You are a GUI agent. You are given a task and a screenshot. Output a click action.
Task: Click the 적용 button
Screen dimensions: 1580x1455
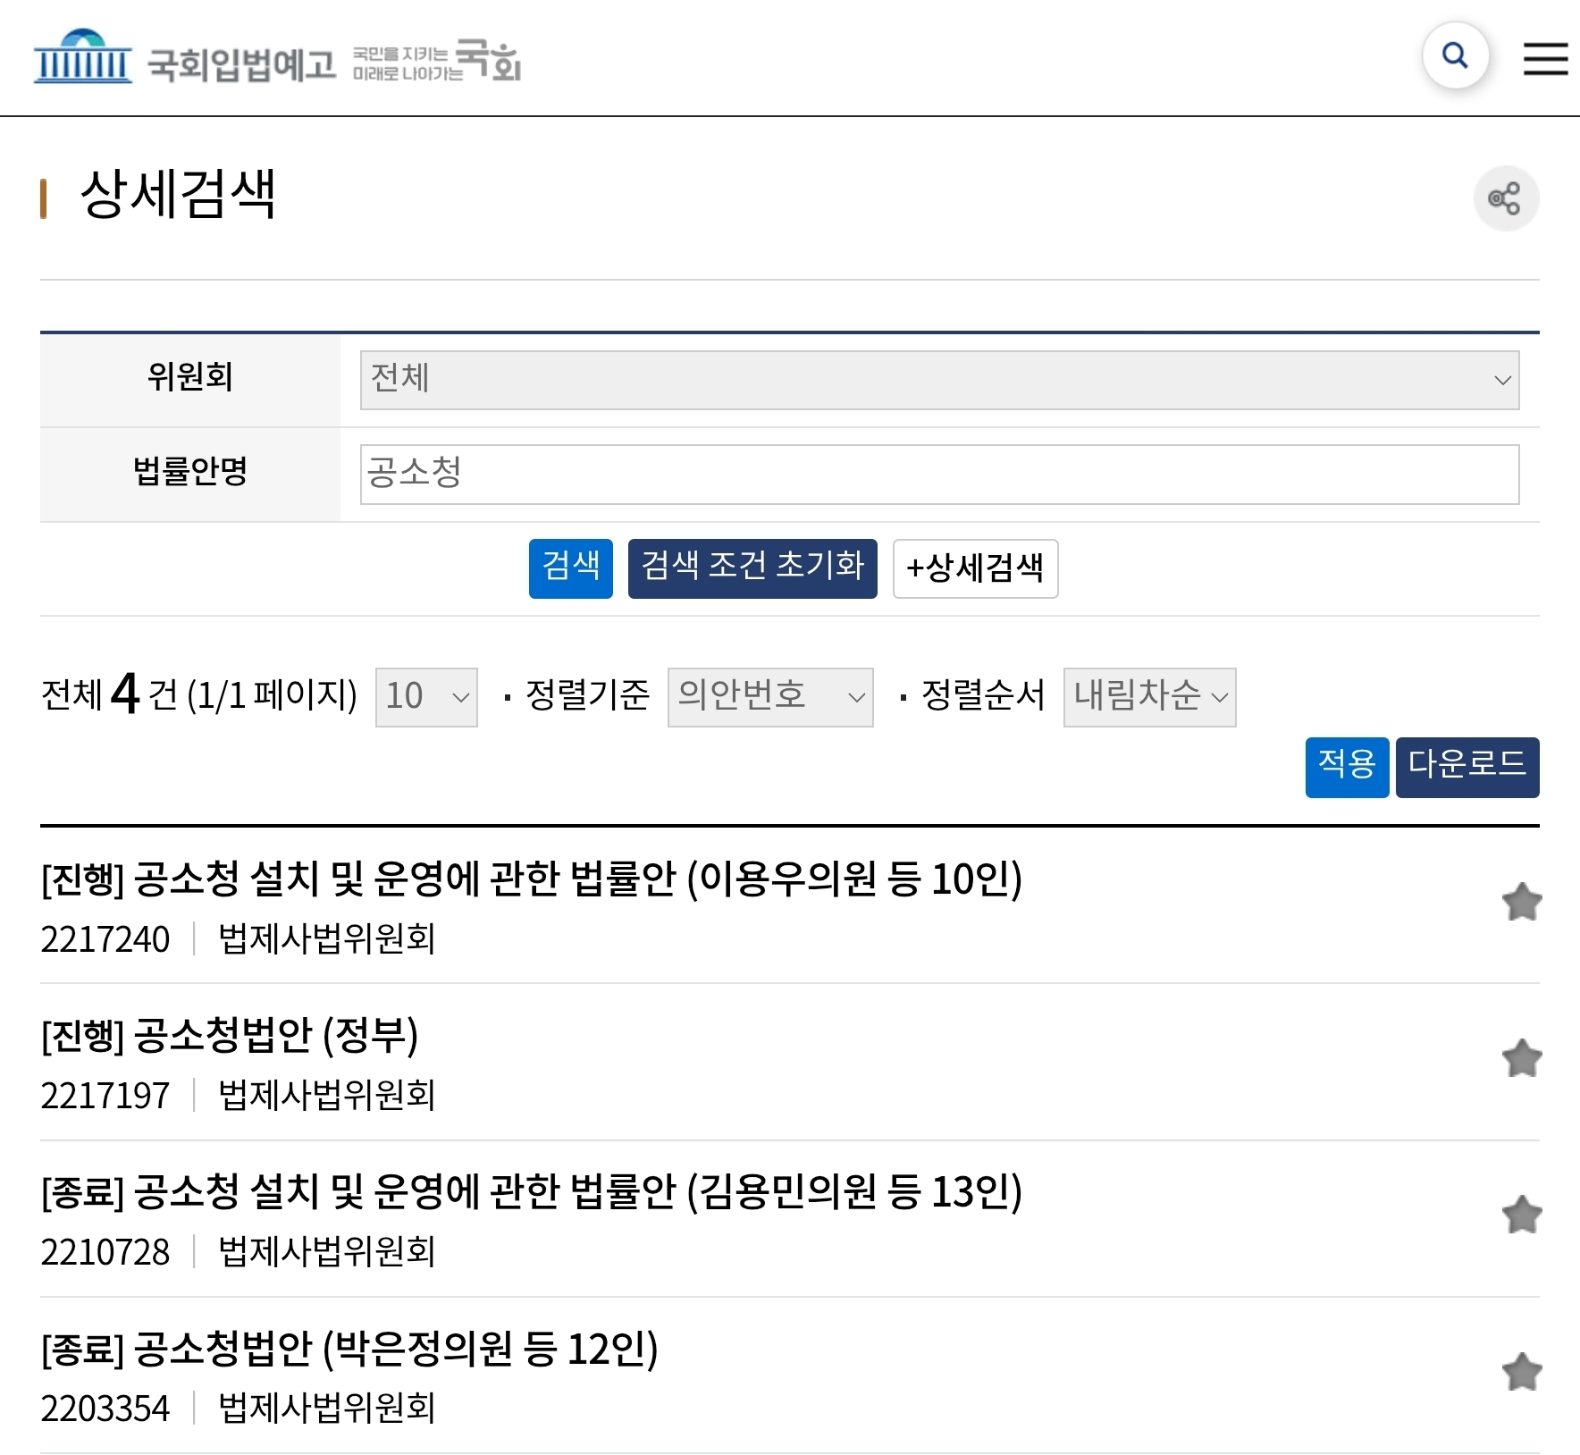(1347, 767)
